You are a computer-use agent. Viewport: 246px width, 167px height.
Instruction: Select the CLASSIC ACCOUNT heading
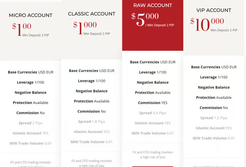(92, 14)
